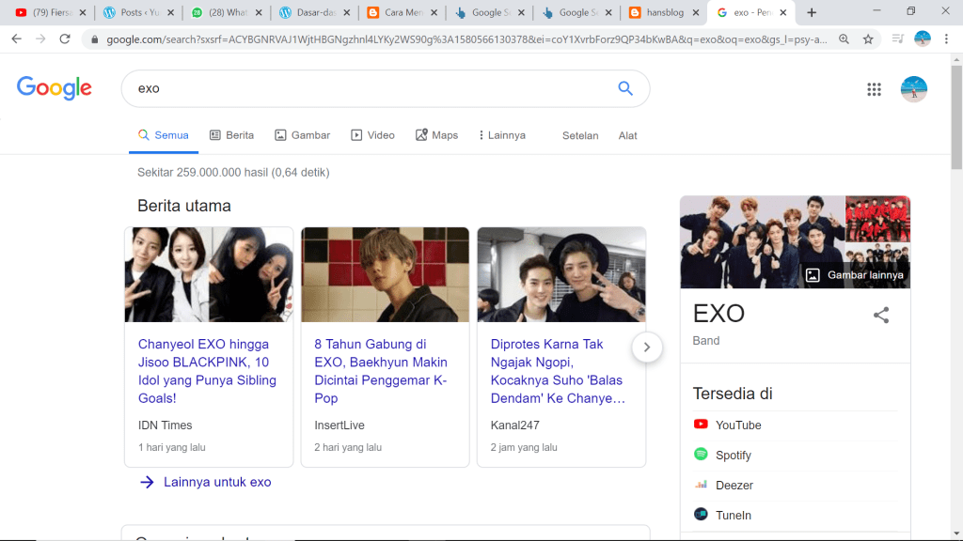
Task: Open Lainnya untuk exo link
Action: [x=216, y=482]
